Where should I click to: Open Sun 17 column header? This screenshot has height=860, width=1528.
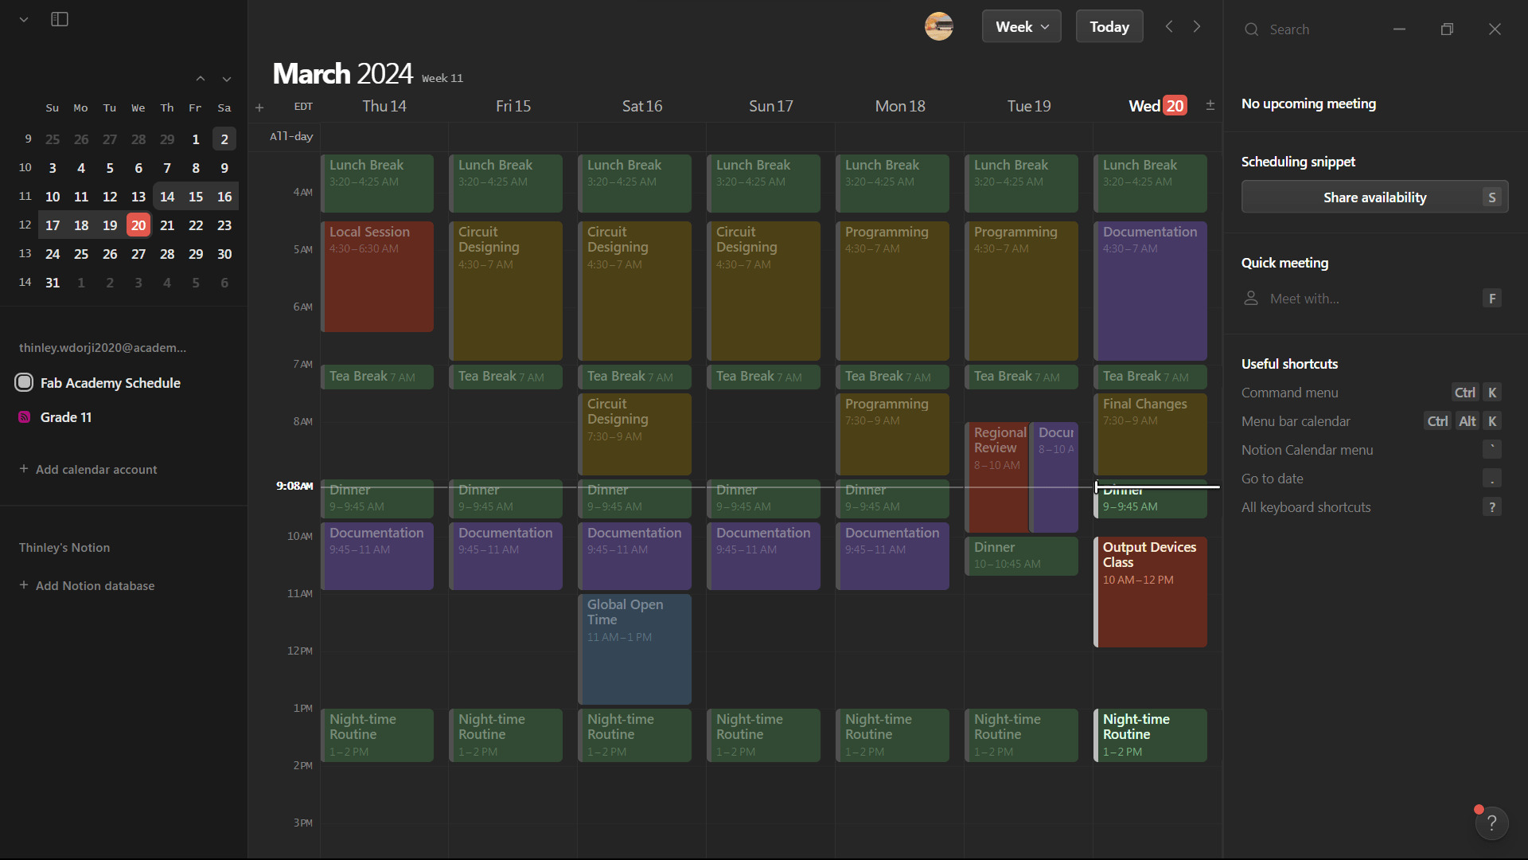[x=771, y=106]
